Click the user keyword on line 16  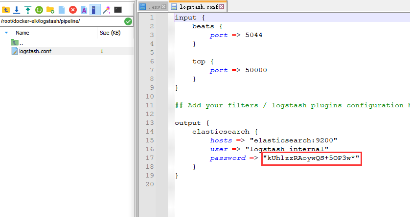219,149
